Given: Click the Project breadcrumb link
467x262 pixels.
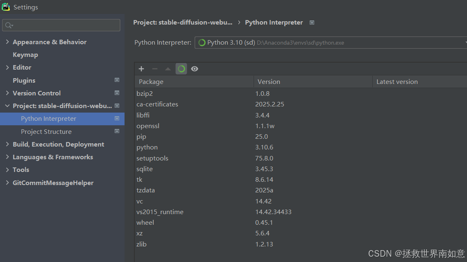Looking at the screenshot, I should pyautogui.click(x=183, y=23).
